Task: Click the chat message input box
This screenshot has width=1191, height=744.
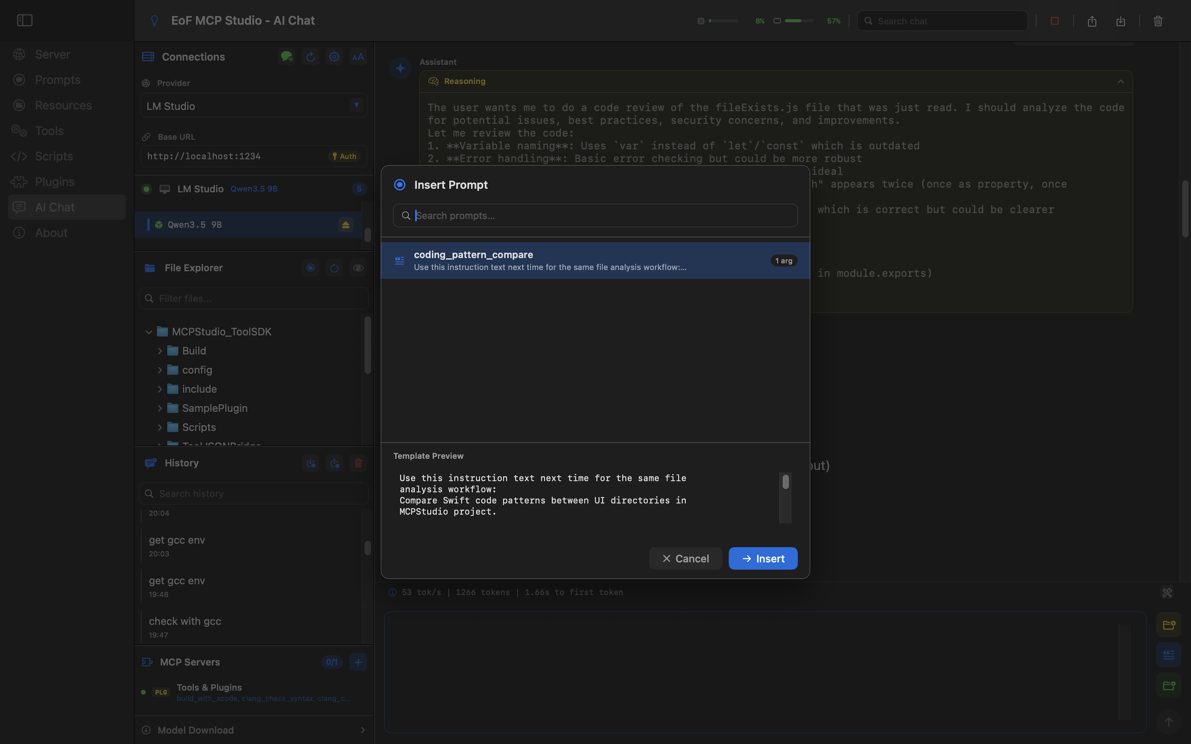Action: pyautogui.click(x=765, y=672)
